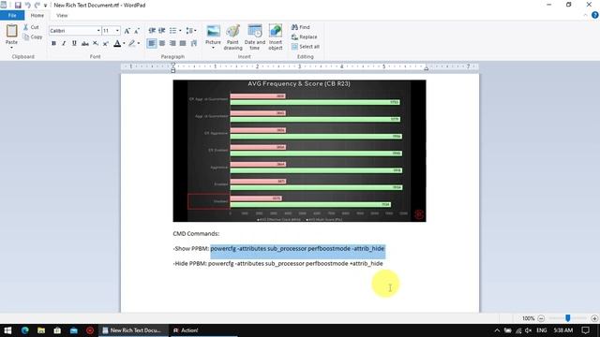Apply the text color A button
This screenshot has width=600, height=337.
click(x=117, y=43)
